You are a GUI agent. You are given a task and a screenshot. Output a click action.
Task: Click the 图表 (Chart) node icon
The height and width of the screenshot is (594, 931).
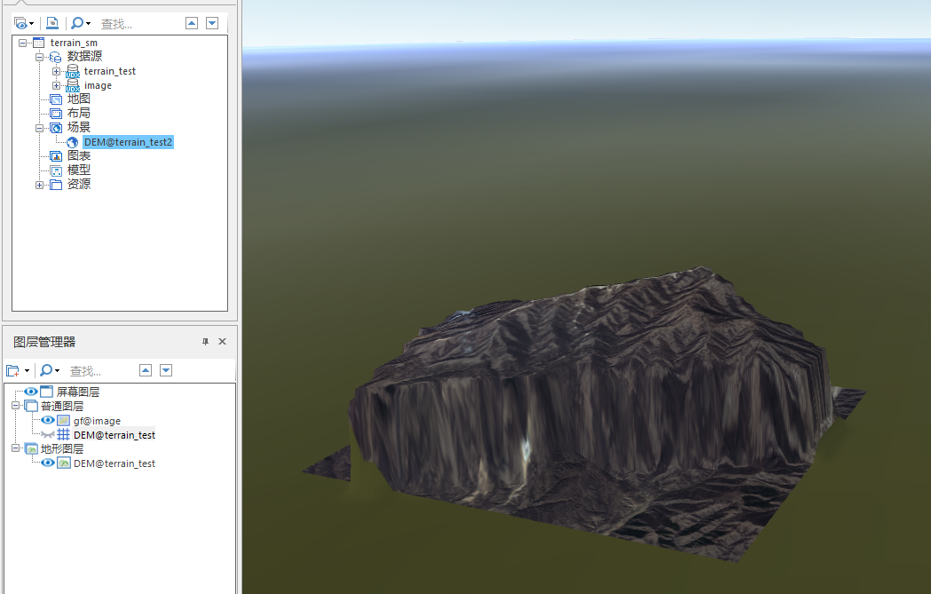tap(56, 156)
